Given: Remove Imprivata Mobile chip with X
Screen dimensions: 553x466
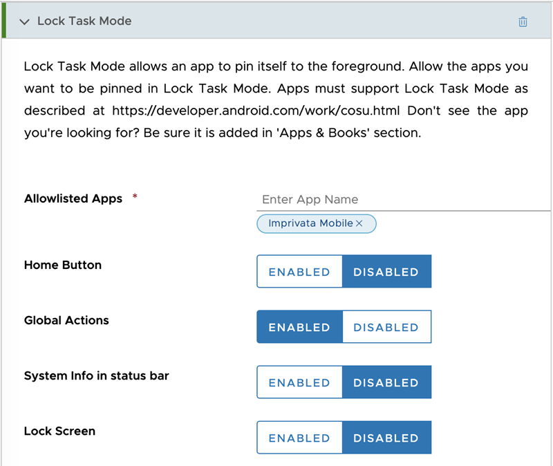Looking at the screenshot, I should pos(359,223).
